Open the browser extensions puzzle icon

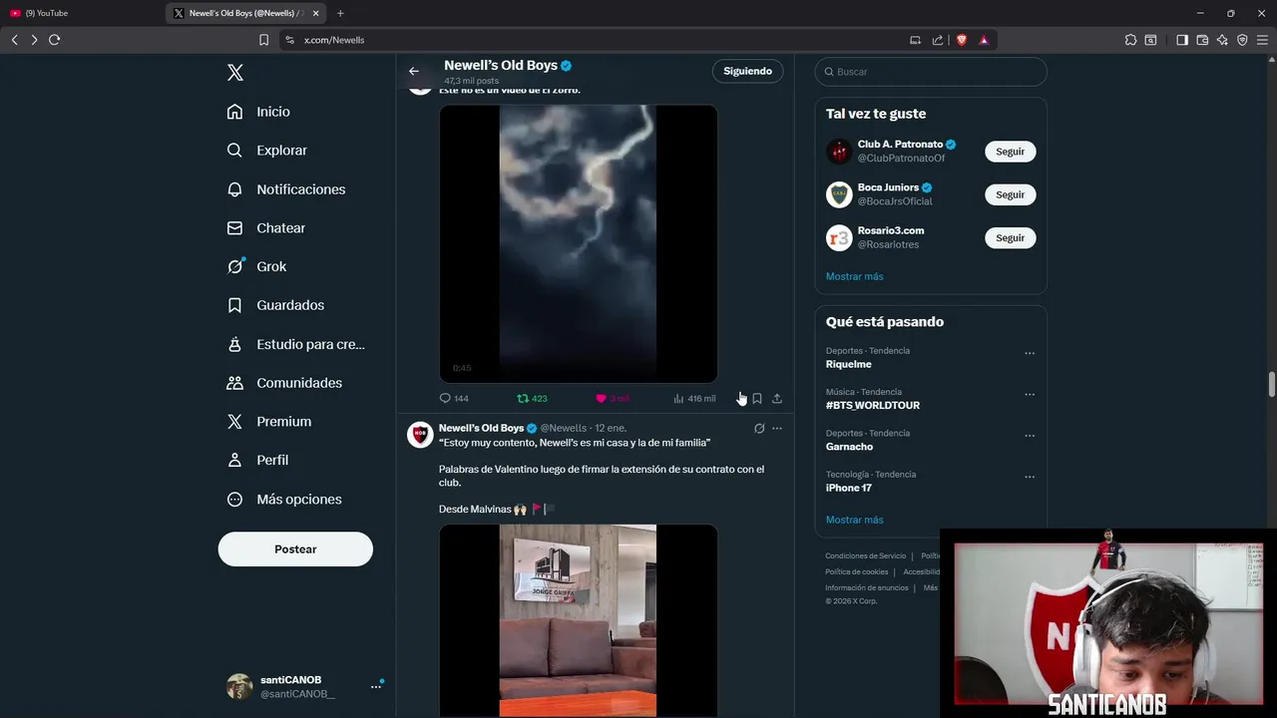click(x=1130, y=40)
